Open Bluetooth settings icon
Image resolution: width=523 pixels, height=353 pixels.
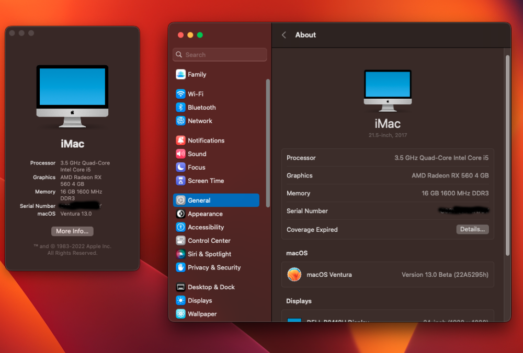[180, 107]
